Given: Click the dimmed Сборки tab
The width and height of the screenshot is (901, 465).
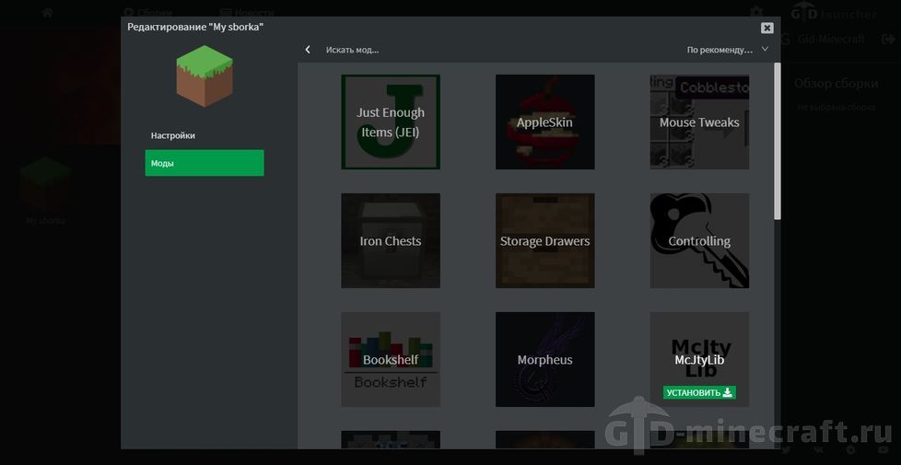Looking at the screenshot, I should 147,12.
